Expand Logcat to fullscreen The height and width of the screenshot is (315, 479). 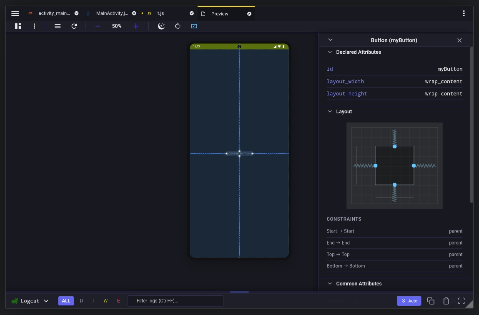[x=461, y=301]
